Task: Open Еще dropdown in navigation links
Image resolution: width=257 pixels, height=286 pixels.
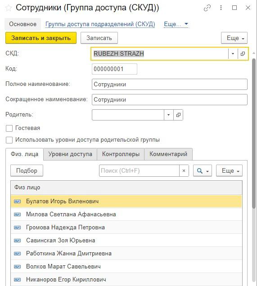Action: [176, 24]
